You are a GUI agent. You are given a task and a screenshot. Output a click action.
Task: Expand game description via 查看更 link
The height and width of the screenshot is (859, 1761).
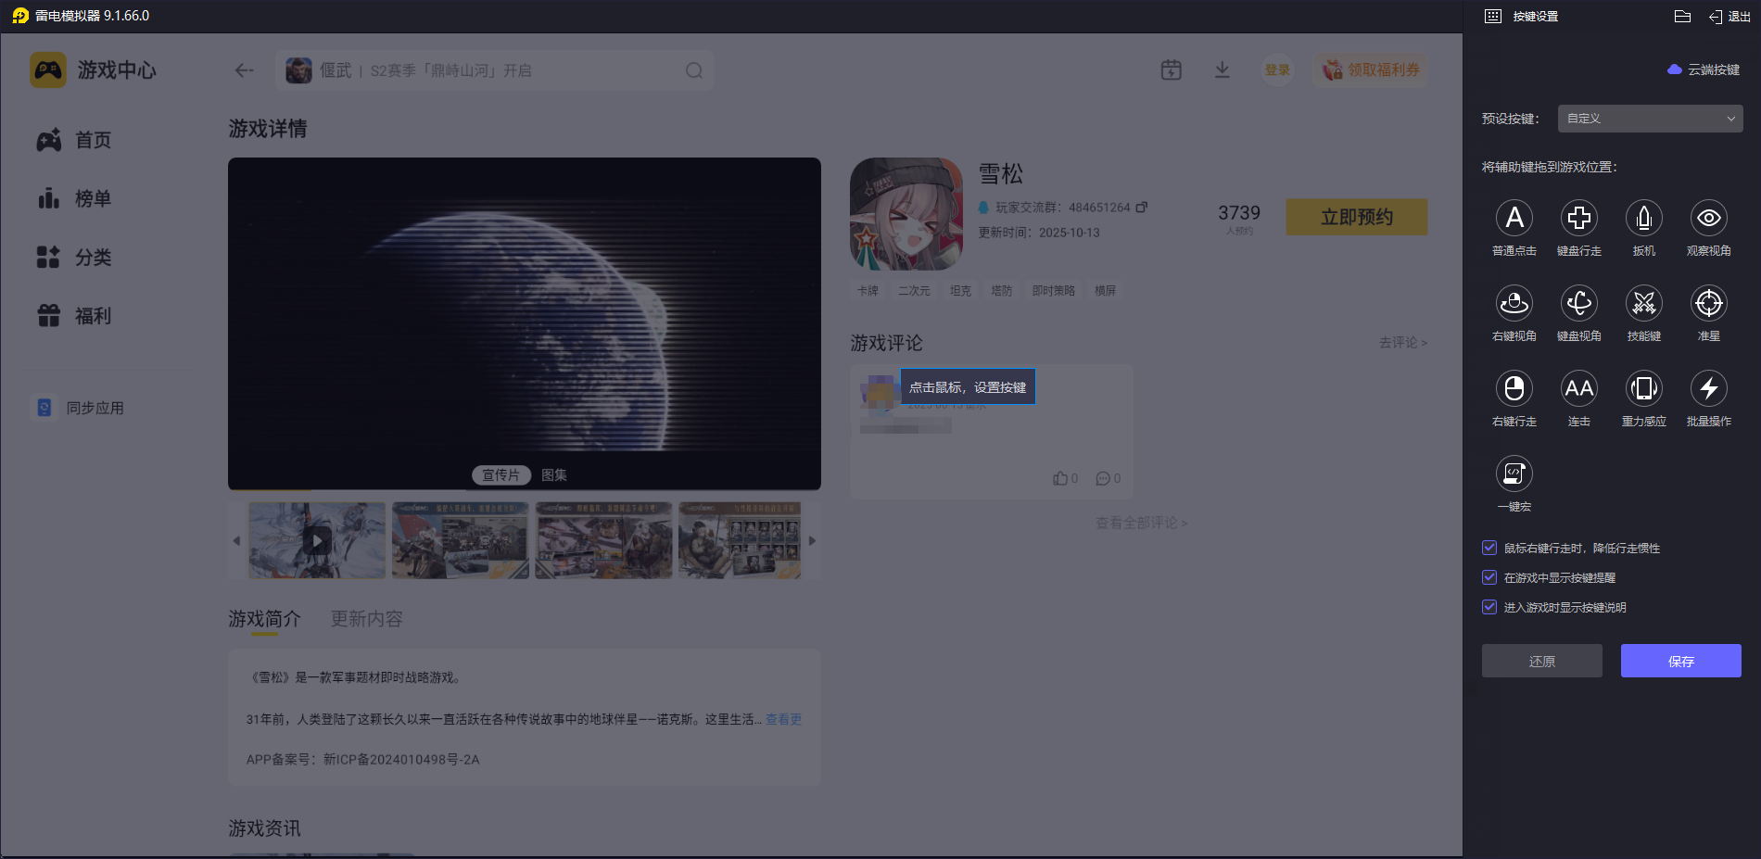[x=783, y=719]
